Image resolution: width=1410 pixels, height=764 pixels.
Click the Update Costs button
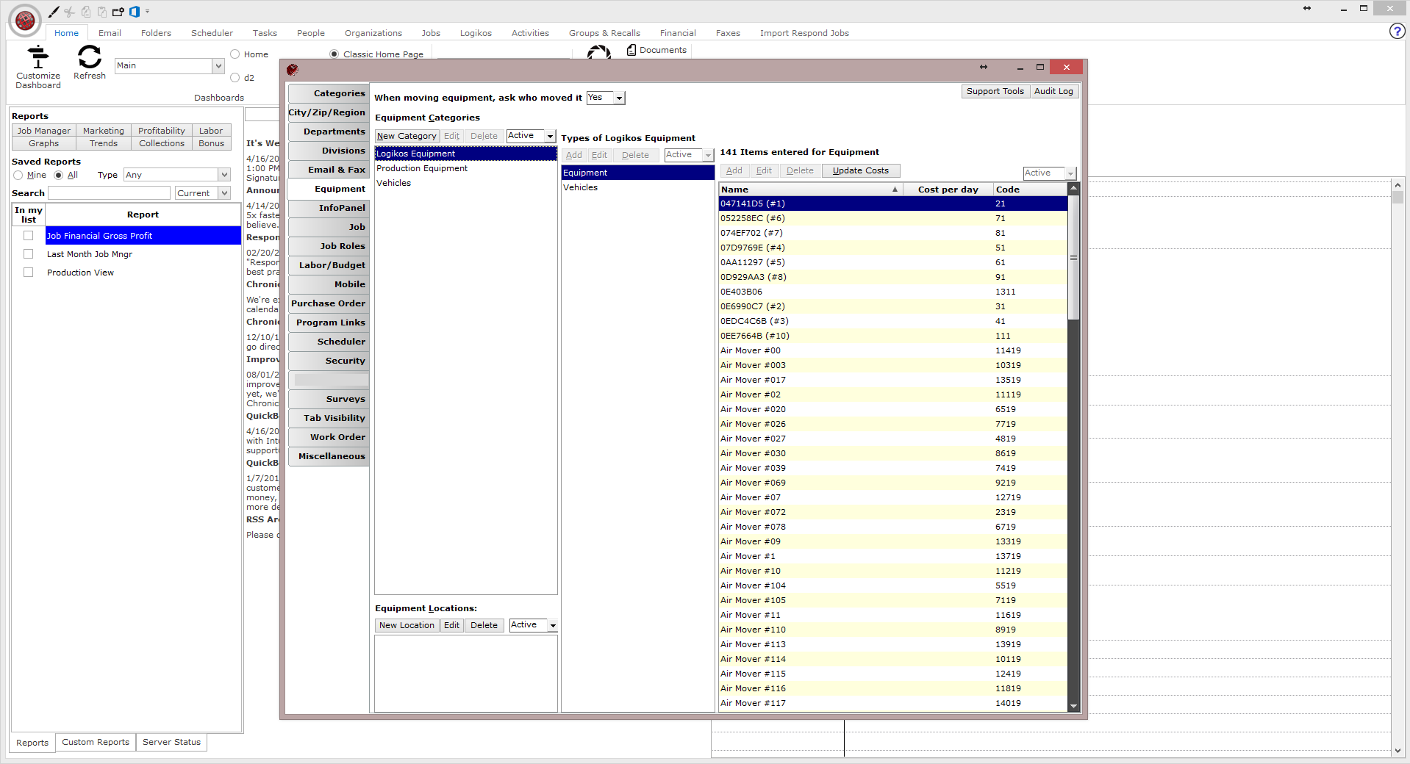(860, 170)
